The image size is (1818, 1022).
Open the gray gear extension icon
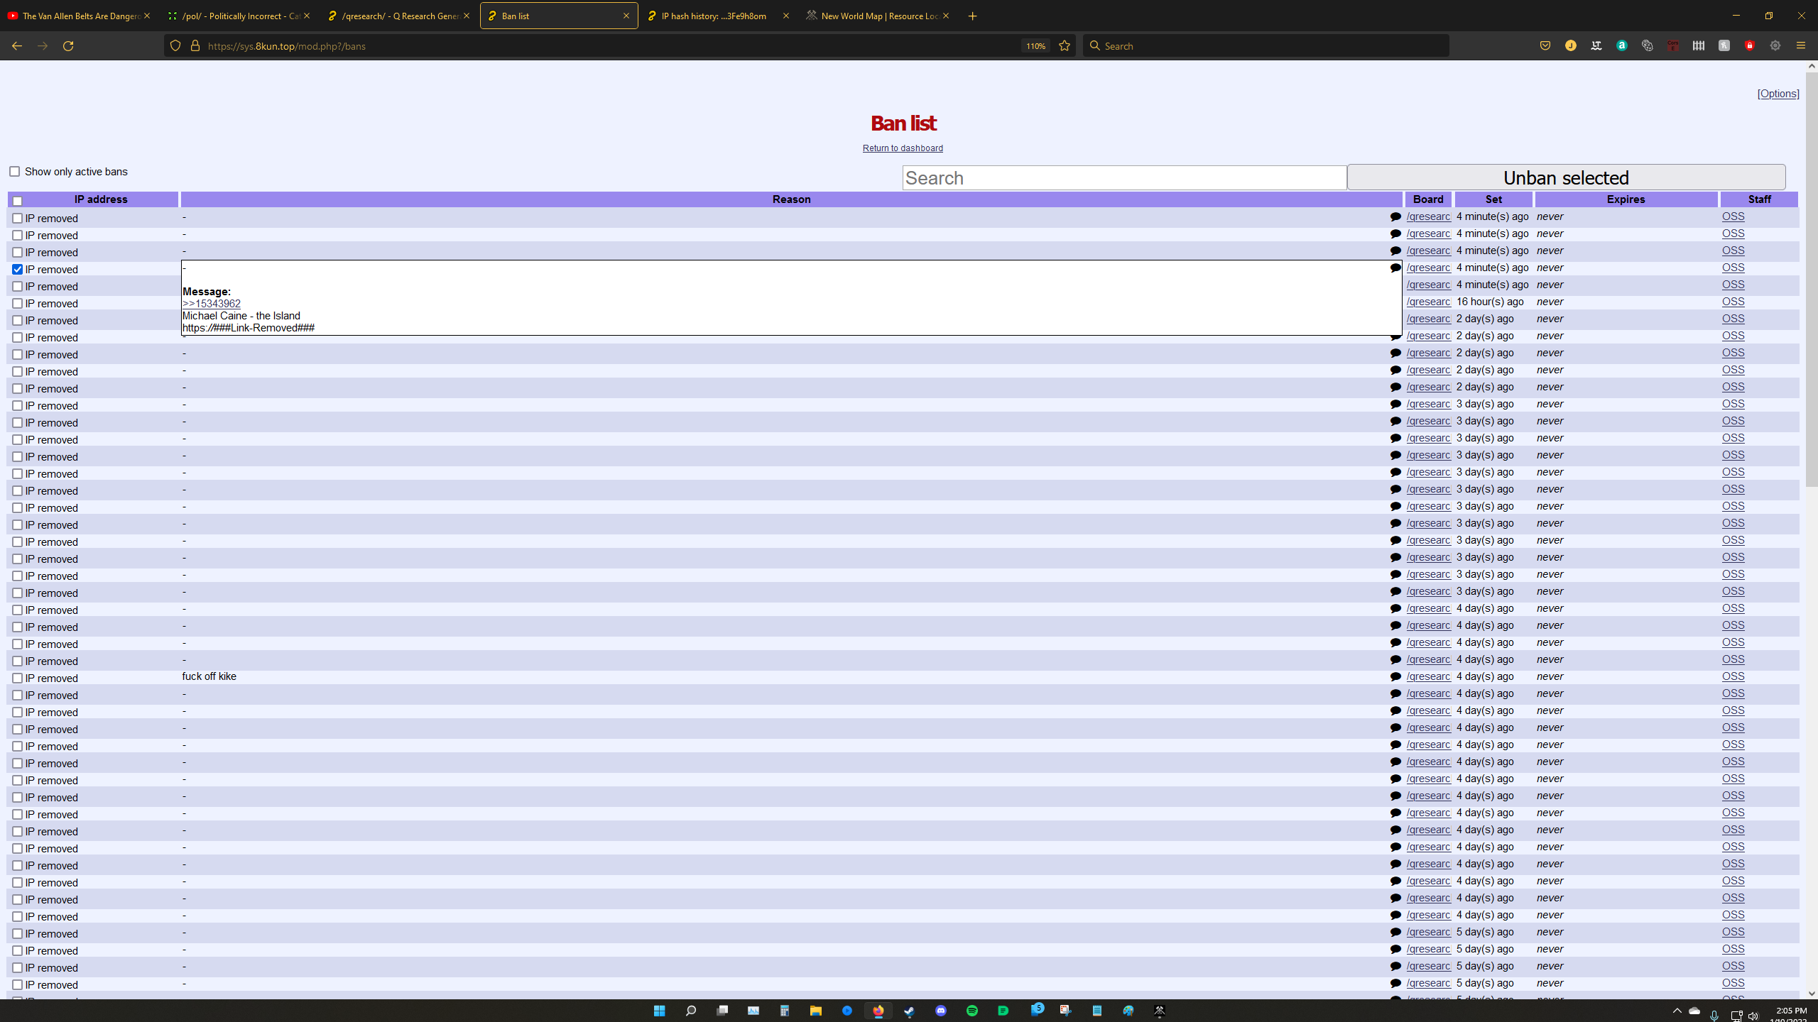point(1775,46)
